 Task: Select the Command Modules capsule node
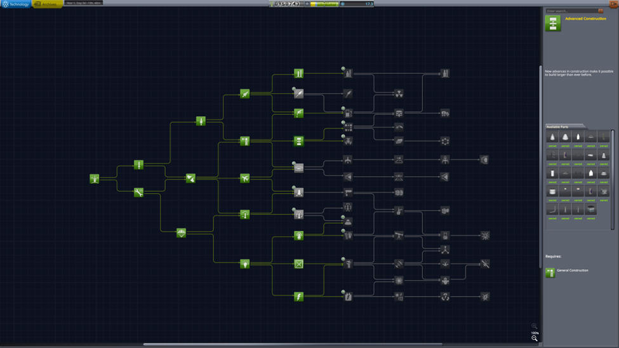[348, 222]
